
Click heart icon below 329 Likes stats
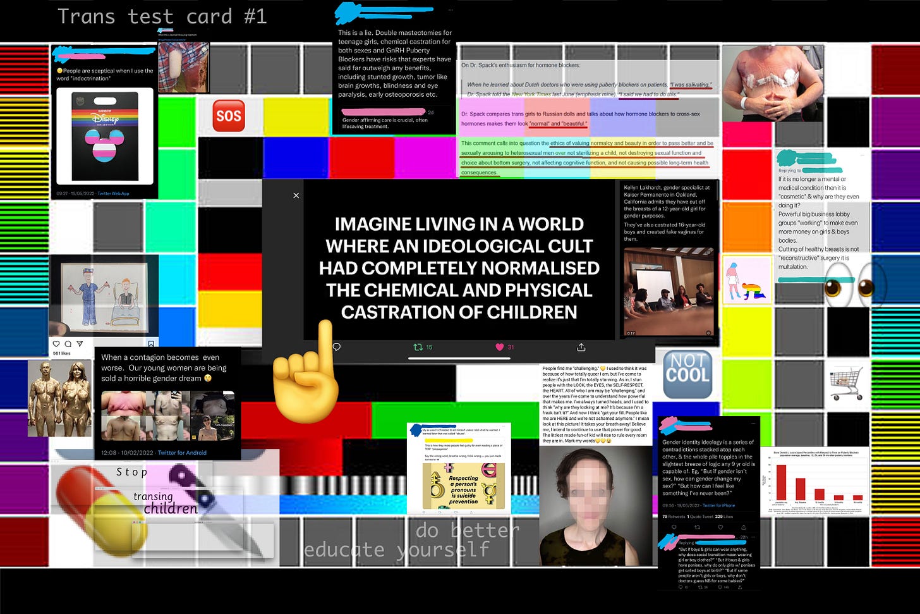point(720,527)
